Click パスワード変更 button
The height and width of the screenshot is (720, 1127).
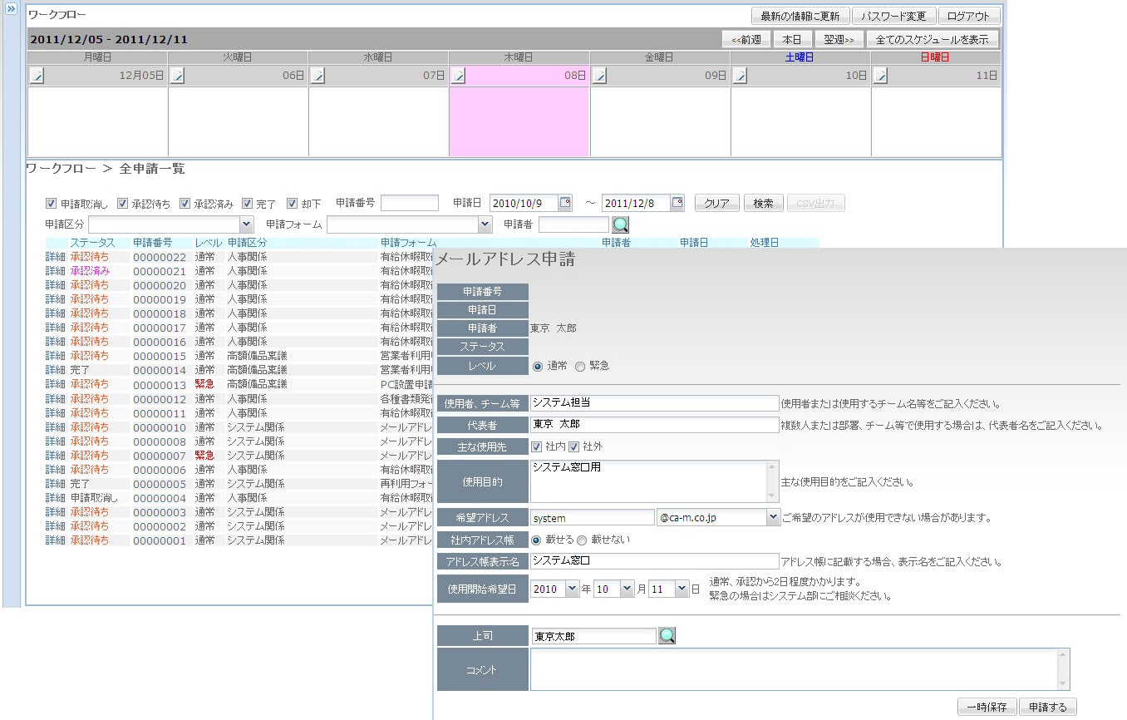tap(894, 17)
